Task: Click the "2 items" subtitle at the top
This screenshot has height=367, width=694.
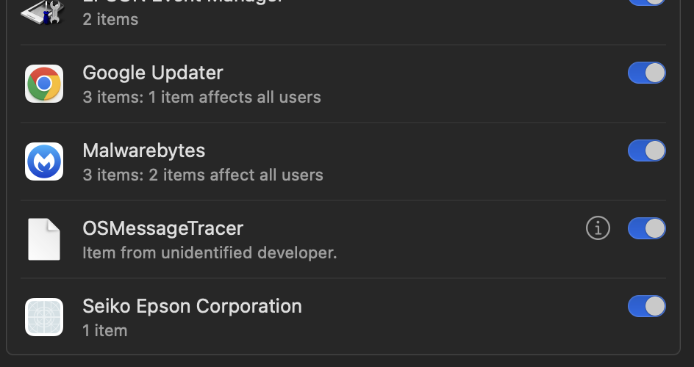Action: (110, 19)
